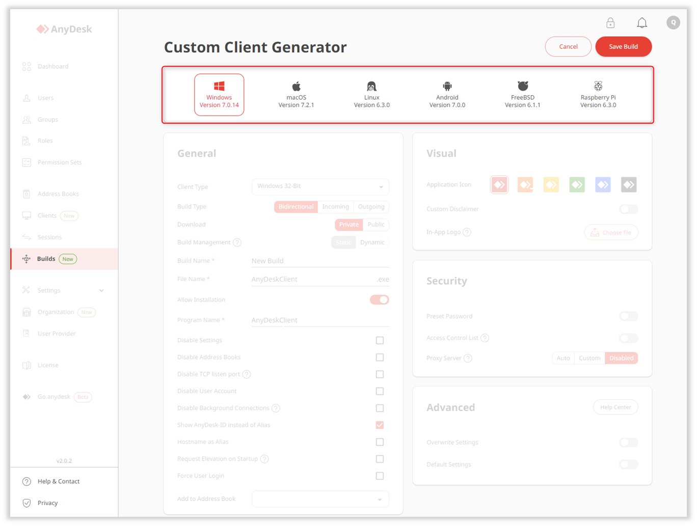Click the Save Build button
697x526 pixels.
pos(624,46)
